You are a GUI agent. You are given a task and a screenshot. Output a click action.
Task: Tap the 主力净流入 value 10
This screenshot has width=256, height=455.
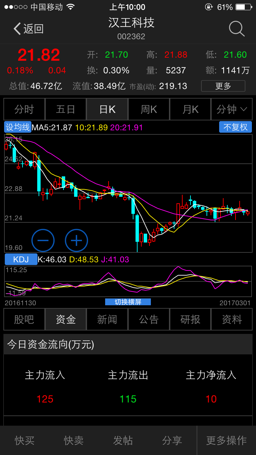(211, 399)
